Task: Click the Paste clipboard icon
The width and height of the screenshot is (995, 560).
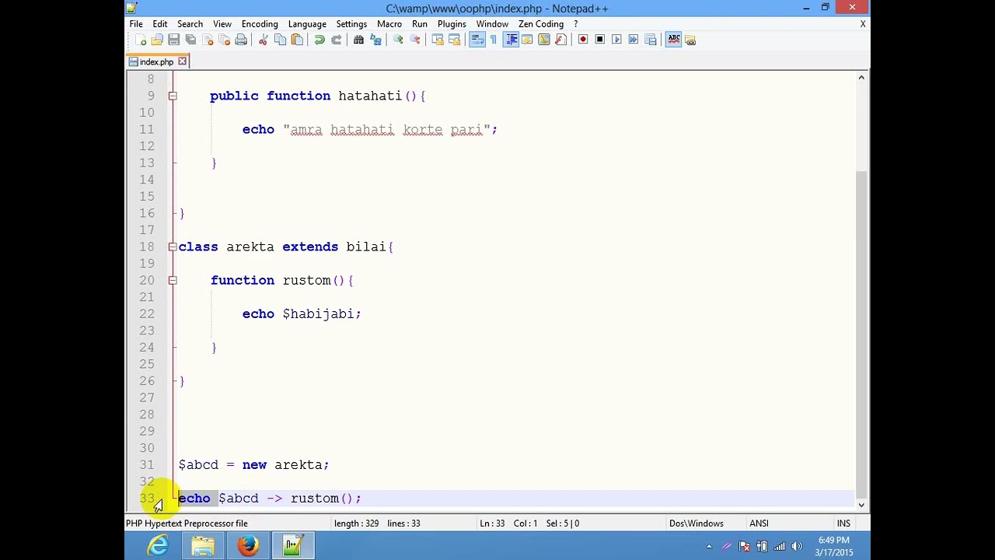Action: pyautogui.click(x=297, y=40)
